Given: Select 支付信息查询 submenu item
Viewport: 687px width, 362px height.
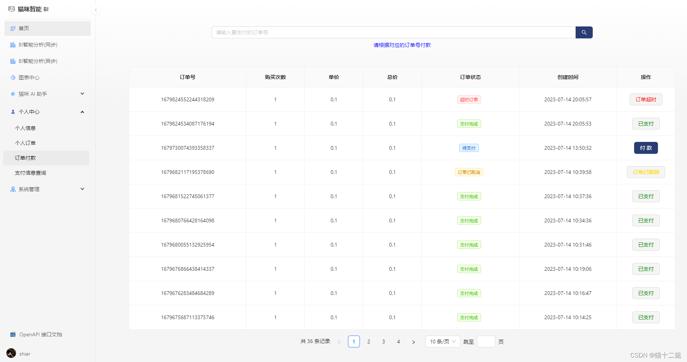Looking at the screenshot, I should (x=46, y=173).
